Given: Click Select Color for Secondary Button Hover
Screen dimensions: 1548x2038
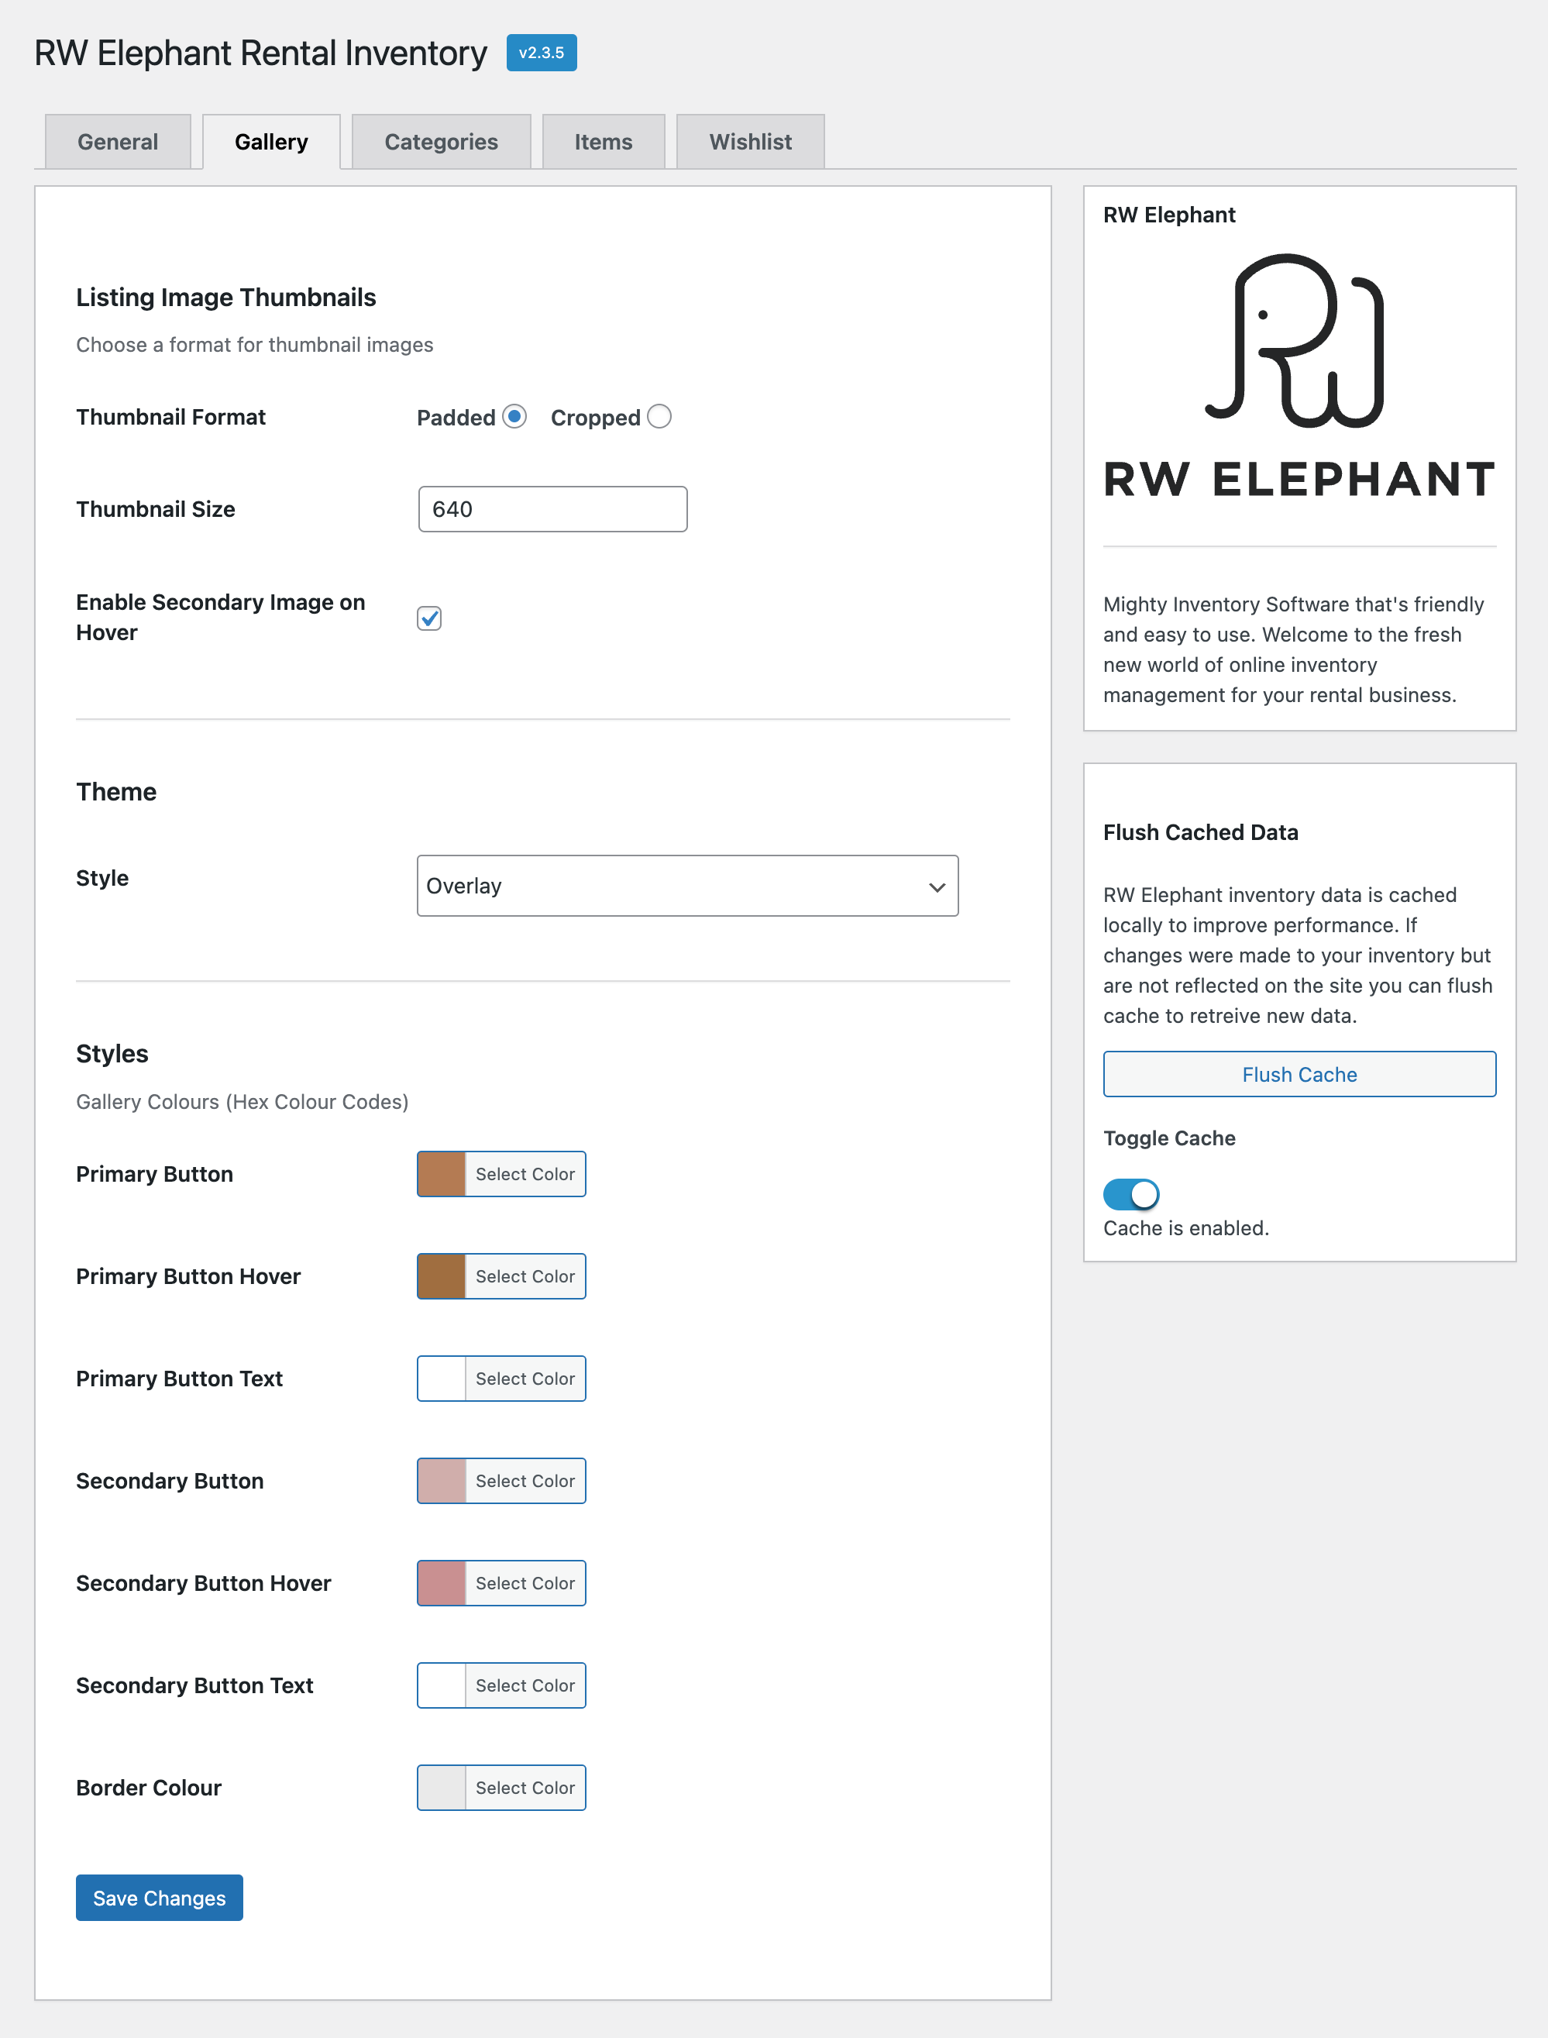Looking at the screenshot, I should [x=525, y=1583].
